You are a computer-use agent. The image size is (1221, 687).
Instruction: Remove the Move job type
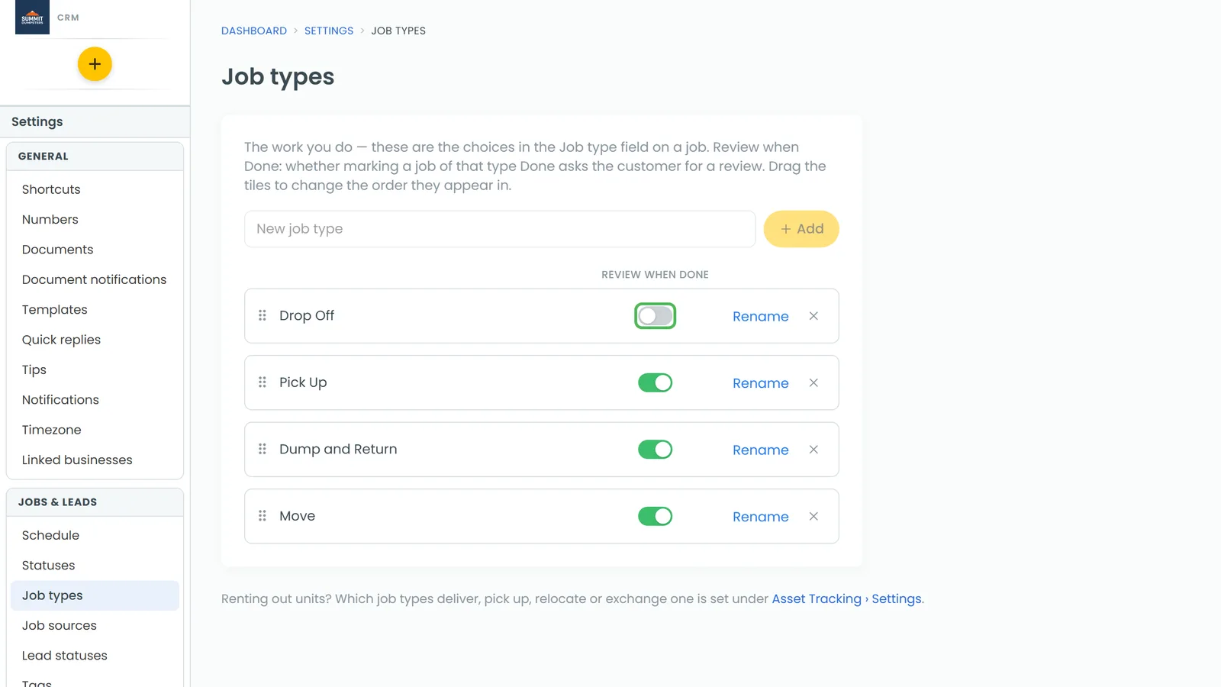[813, 516]
